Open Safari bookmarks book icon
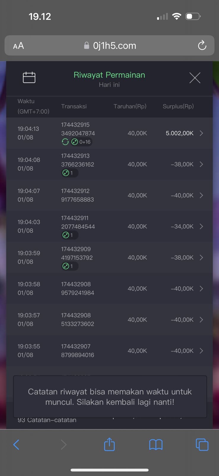This screenshot has height=476, width=219. tap(156, 445)
